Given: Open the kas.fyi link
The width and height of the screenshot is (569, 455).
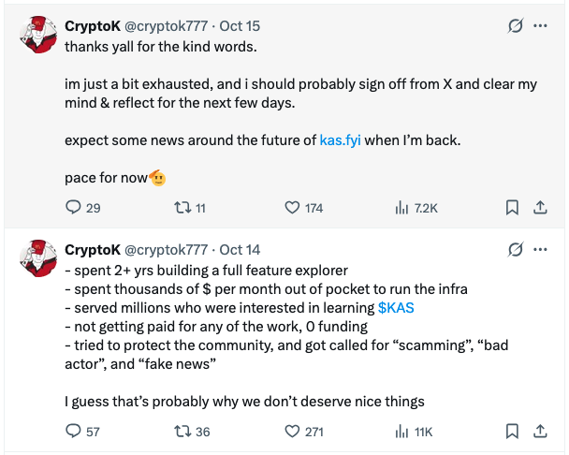Looking at the screenshot, I should point(340,140).
